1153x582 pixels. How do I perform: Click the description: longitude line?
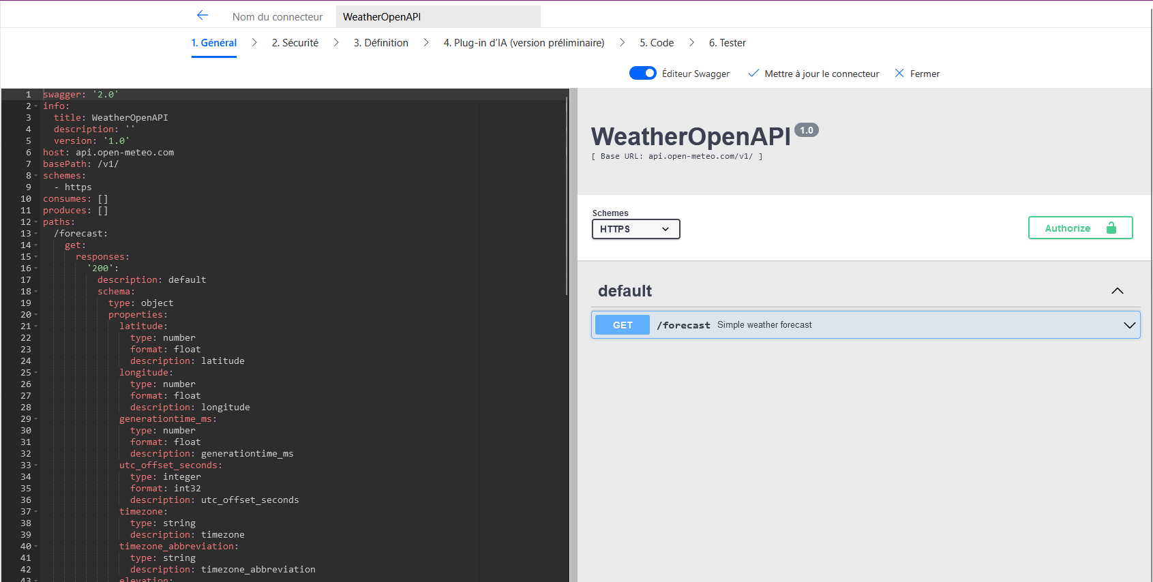190,408
